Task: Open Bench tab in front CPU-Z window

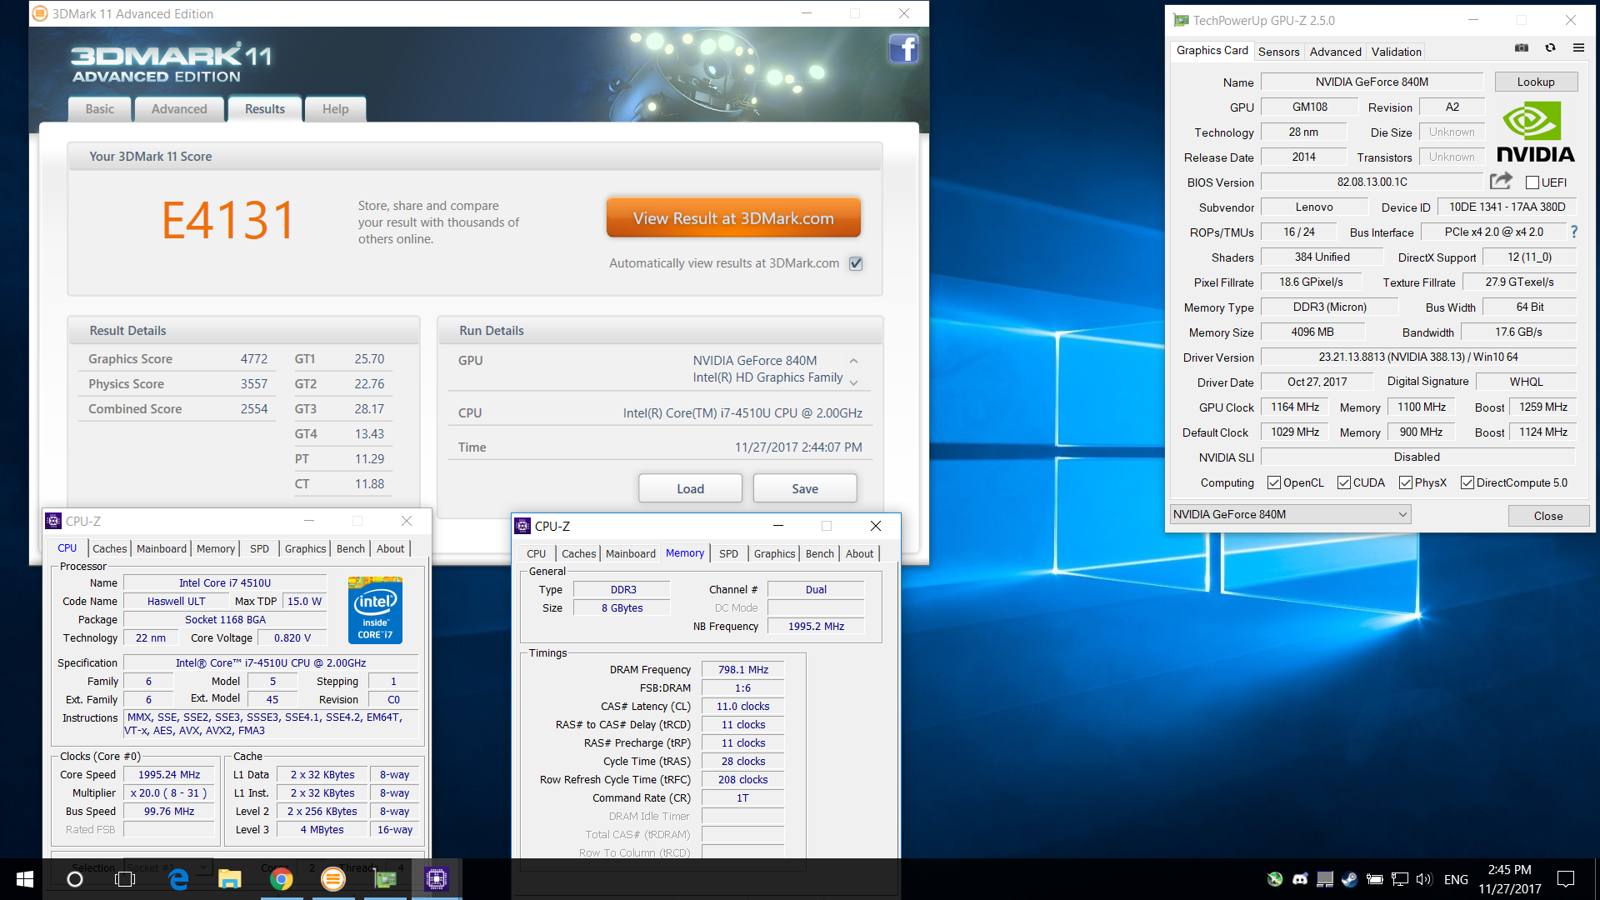Action: (x=819, y=553)
